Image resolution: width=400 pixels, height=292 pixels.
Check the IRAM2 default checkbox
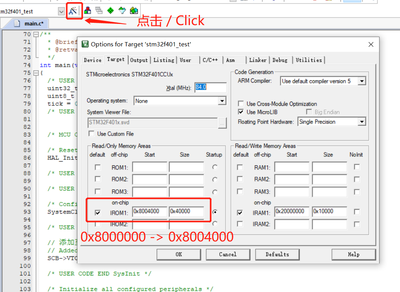(239, 224)
